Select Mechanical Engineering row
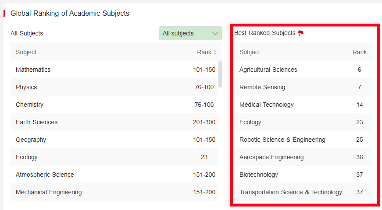 49,192
